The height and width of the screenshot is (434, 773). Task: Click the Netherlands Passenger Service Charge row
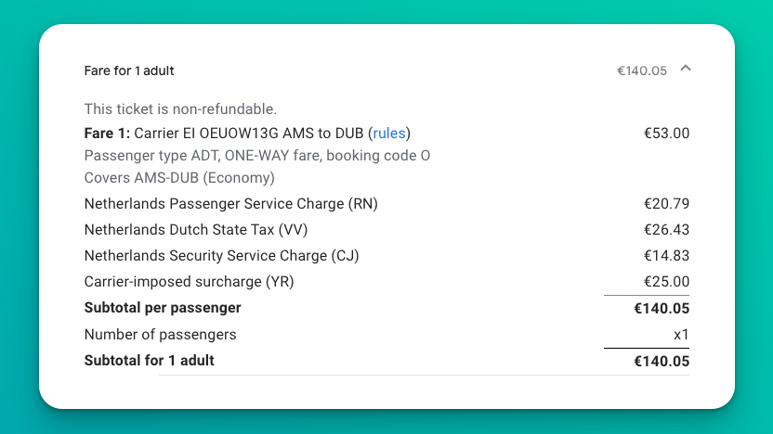click(230, 203)
